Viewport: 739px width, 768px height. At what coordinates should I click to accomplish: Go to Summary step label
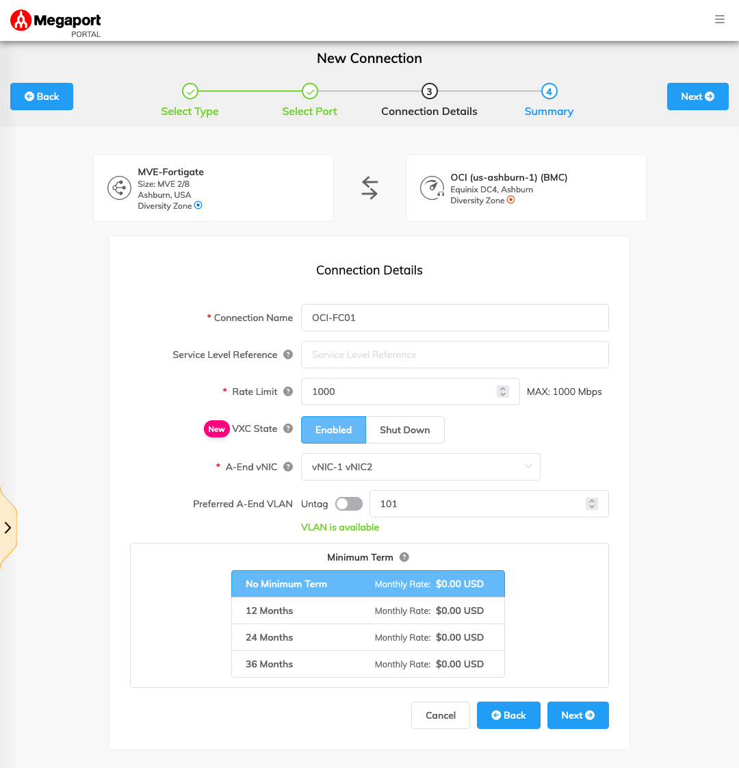[549, 111]
